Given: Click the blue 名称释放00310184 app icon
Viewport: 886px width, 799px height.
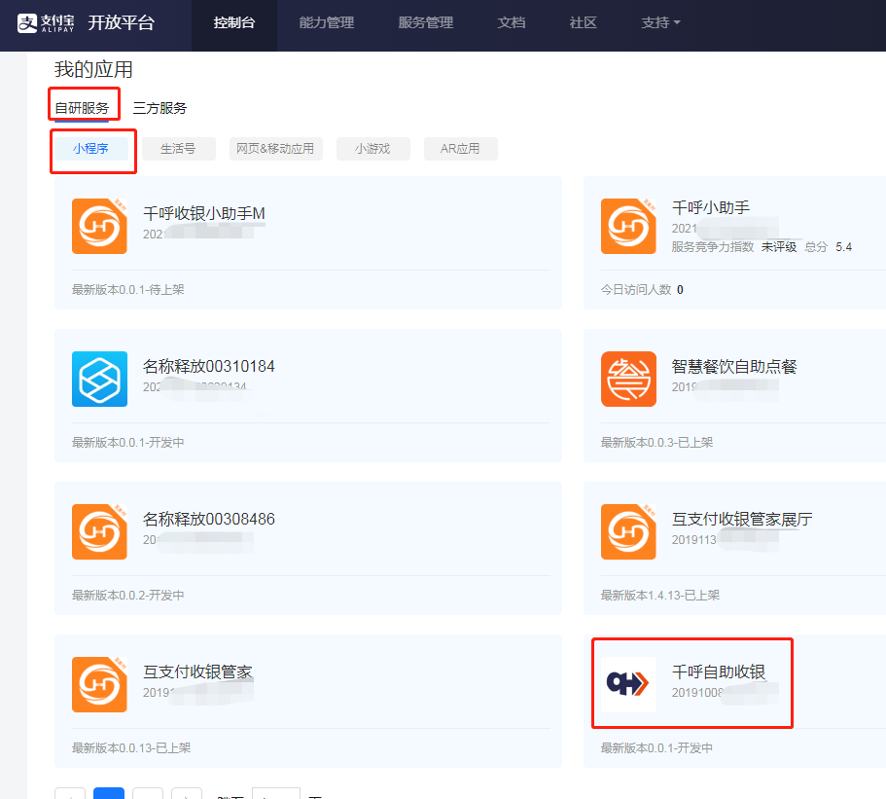Looking at the screenshot, I should pos(99,379).
